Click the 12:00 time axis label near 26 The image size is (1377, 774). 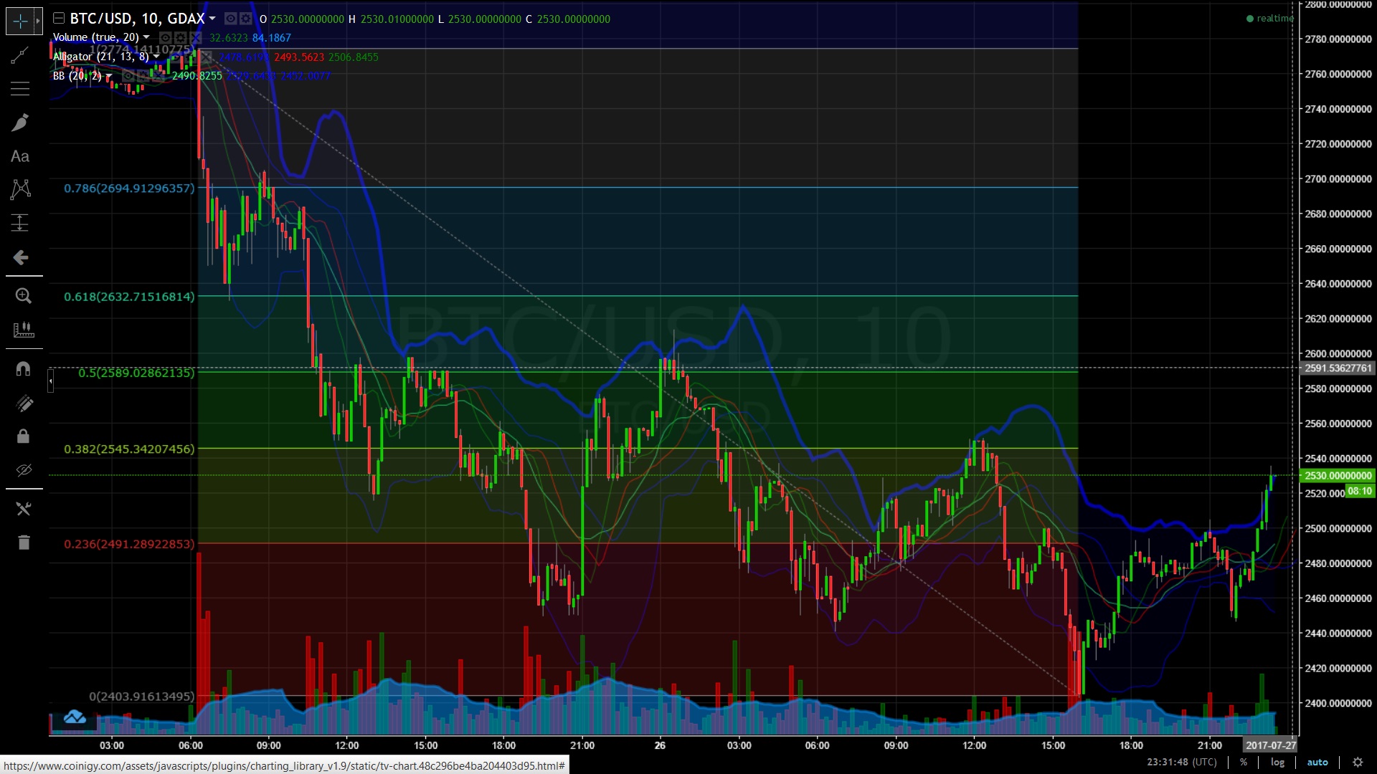coord(974,745)
